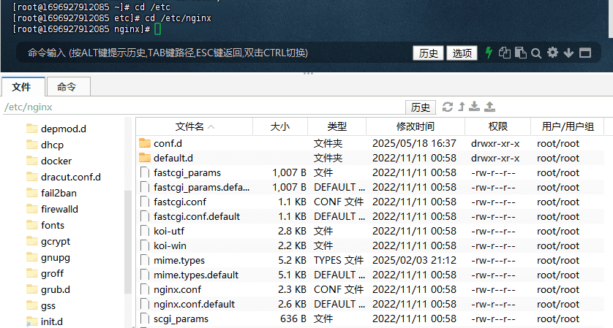Select the default.d folder icon in file list

[x=145, y=158]
